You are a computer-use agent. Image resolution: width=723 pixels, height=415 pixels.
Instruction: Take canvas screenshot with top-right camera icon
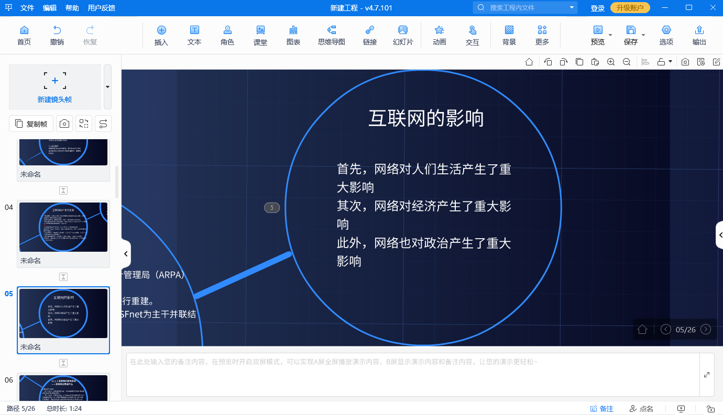685,62
